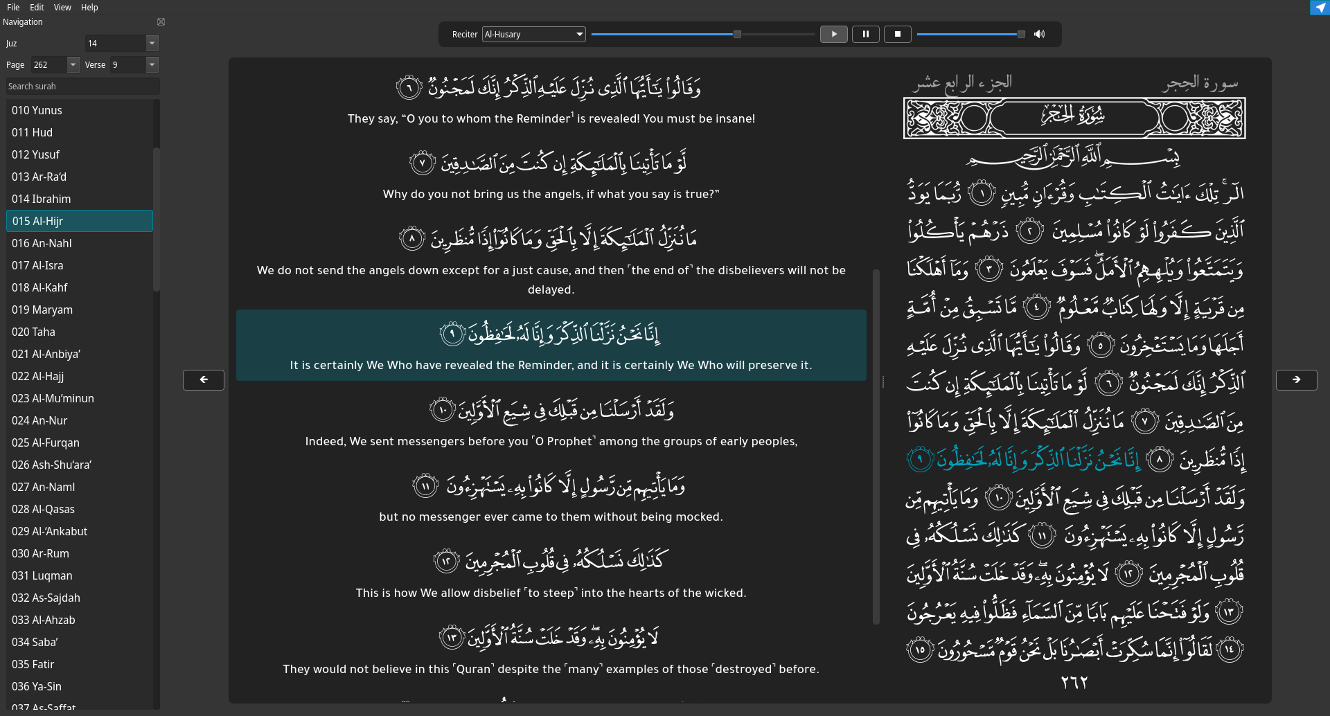Select surah 036 Ya-Sin
1330x716 pixels.
tap(79, 686)
